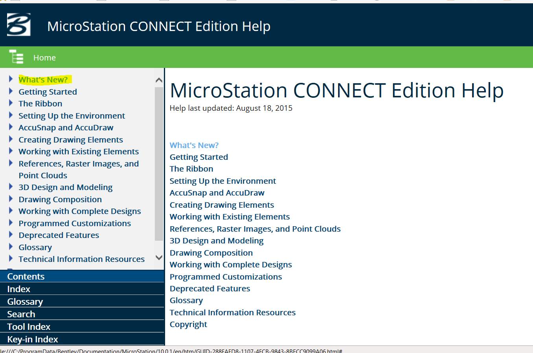Open References, Raster Images, and Point Clouds in sidebar
The height and width of the screenshot is (353, 533).
tap(79, 169)
